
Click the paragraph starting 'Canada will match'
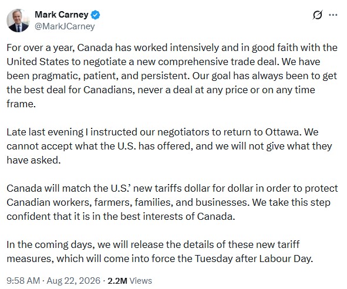[x=172, y=202]
